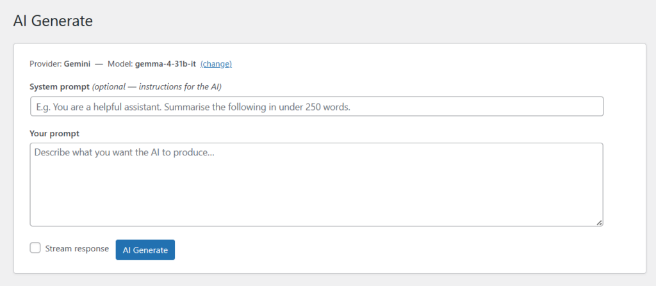Click into the Your prompt textarea
Screen dimensions: 656x286
(x=316, y=192)
